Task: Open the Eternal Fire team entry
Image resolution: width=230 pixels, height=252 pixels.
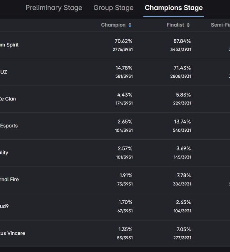Action: click(x=9, y=179)
